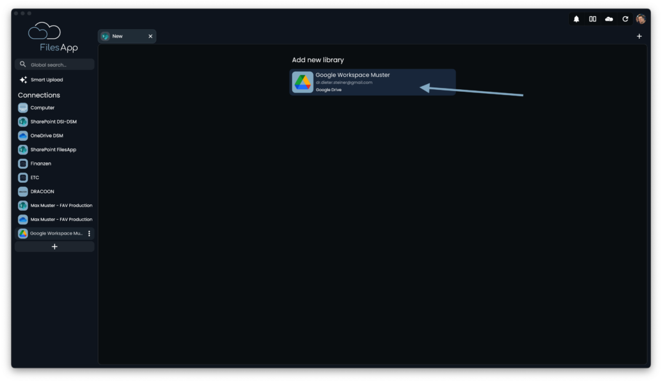The width and height of the screenshot is (662, 382).
Task: Click the Computer monitor icon
Action: click(23, 108)
